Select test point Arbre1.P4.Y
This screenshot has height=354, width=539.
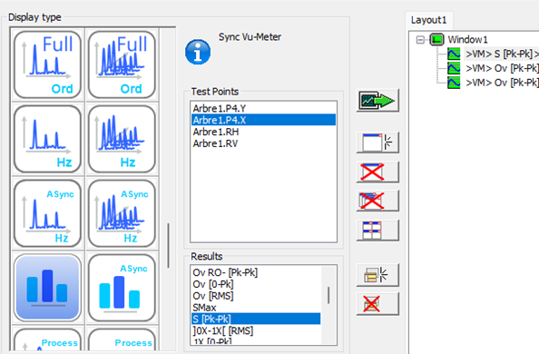[x=263, y=108]
